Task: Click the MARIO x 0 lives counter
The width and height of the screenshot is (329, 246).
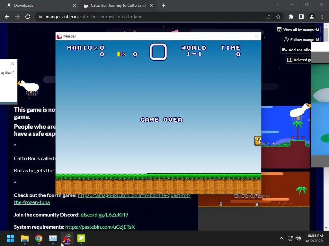Action: 85,48
